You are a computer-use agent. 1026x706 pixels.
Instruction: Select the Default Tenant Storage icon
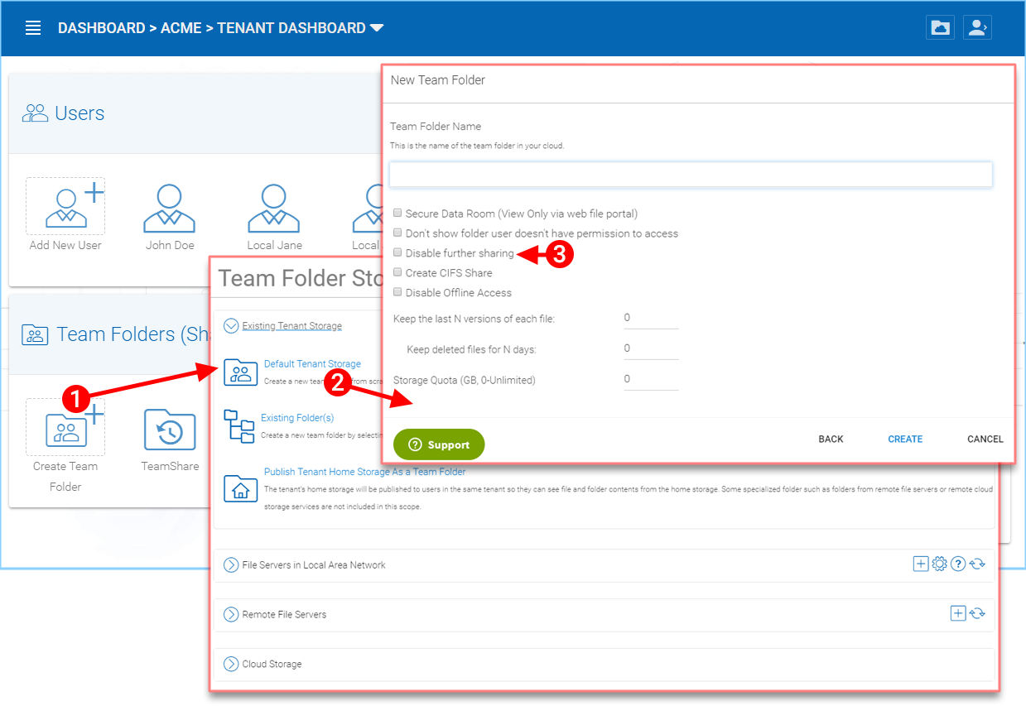(x=240, y=372)
